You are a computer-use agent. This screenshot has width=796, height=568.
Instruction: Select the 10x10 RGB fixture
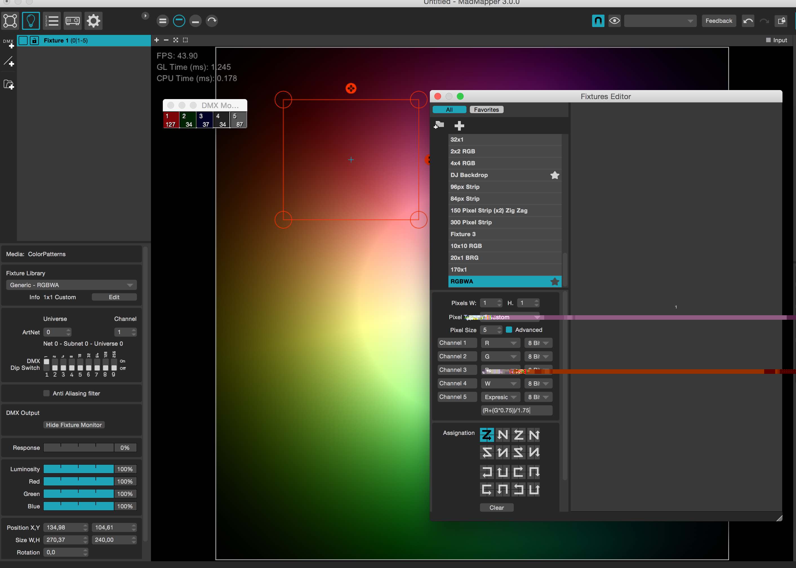coord(505,246)
